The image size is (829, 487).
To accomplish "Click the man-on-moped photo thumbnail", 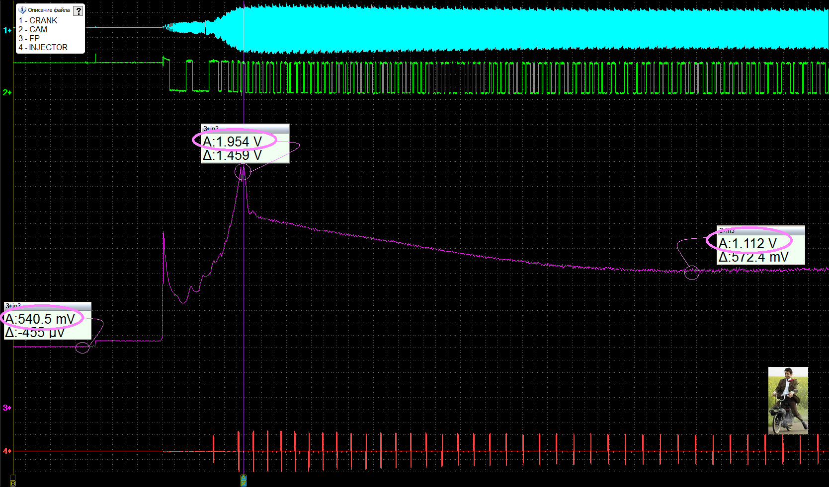I will (788, 401).
